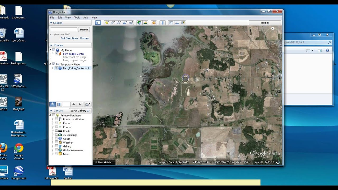Screen dimensions: 338x190
Task: Select the Add Polygon tool
Action: coord(113,23)
